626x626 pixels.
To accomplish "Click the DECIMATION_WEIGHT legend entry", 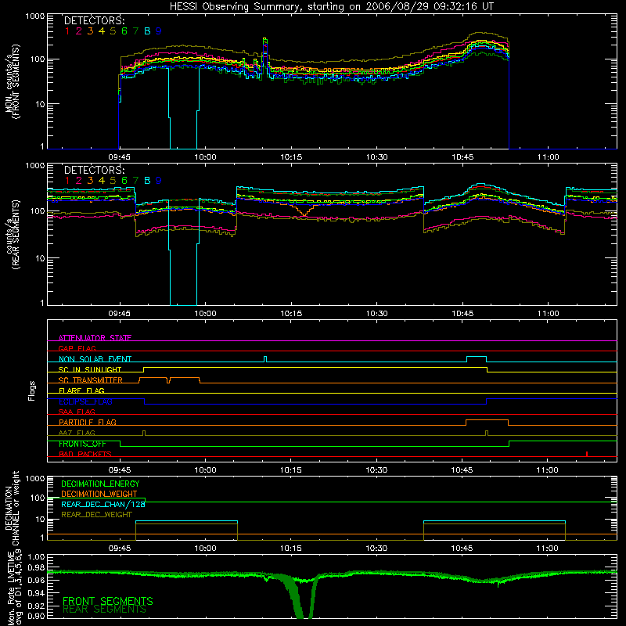I will coord(99,494).
